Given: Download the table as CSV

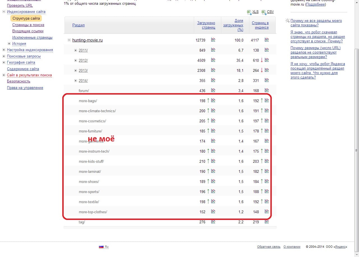Looking at the screenshot, I should click(270, 12).
